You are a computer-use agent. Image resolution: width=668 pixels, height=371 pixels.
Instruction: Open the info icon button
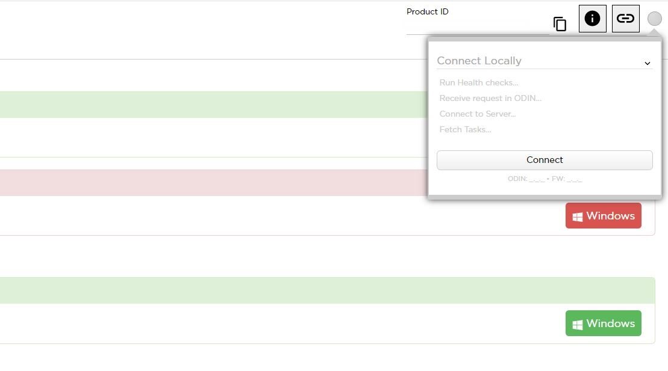[x=592, y=19]
